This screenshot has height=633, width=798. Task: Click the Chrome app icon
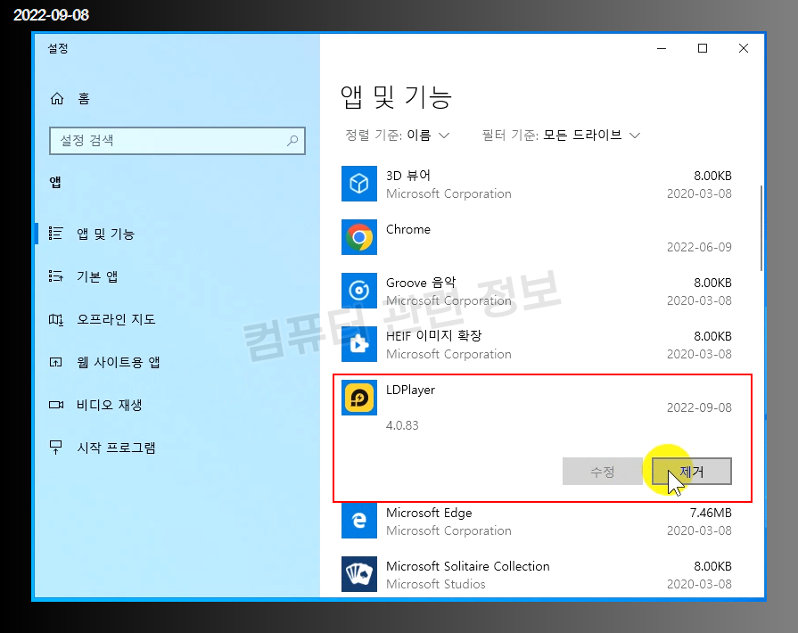[359, 237]
